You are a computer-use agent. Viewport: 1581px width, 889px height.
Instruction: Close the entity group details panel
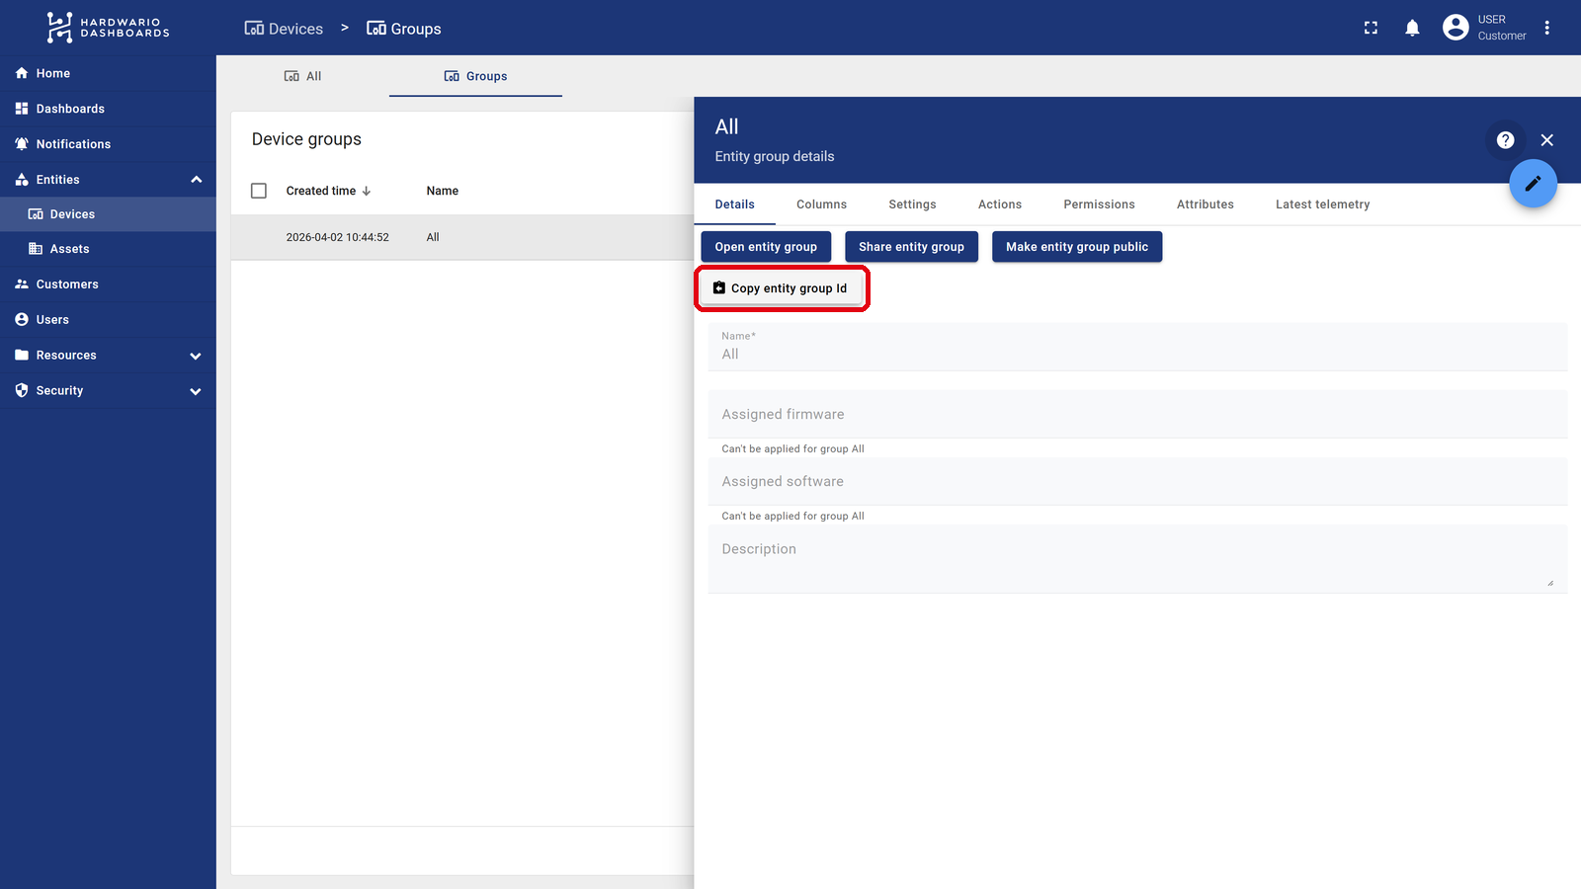pos(1547,140)
